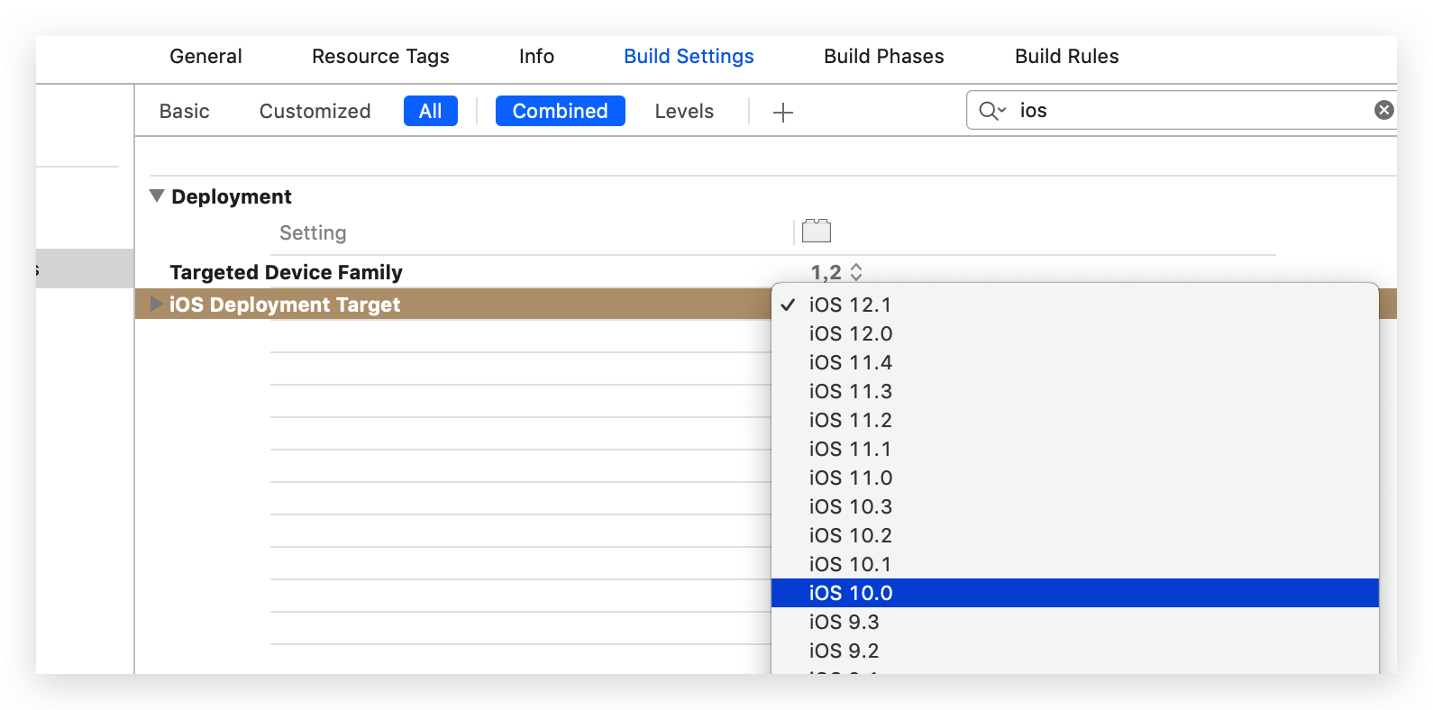Switch to Combined view
This screenshot has height=710, width=1433.
tap(561, 111)
